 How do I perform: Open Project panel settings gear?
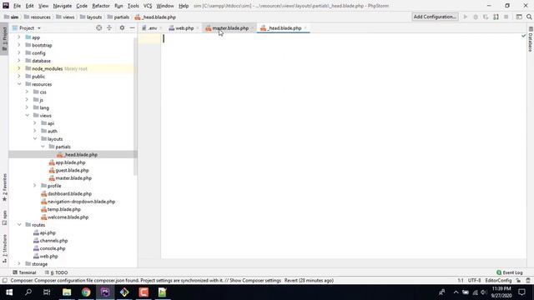(122, 27)
